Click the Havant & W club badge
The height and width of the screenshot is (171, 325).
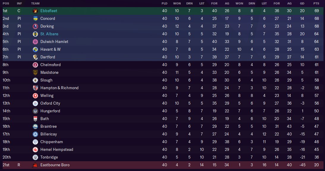[35, 49]
